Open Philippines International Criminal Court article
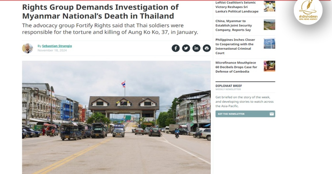Viewport: 332px width, 174px height. point(235,46)
